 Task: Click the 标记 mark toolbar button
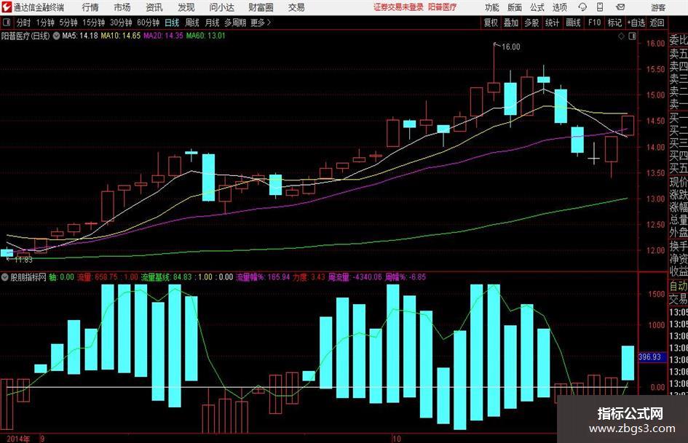[614, 23]
